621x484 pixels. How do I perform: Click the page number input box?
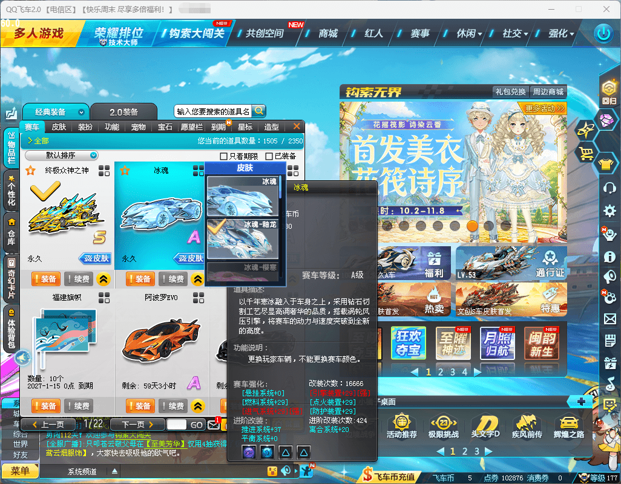coord(177,424)
